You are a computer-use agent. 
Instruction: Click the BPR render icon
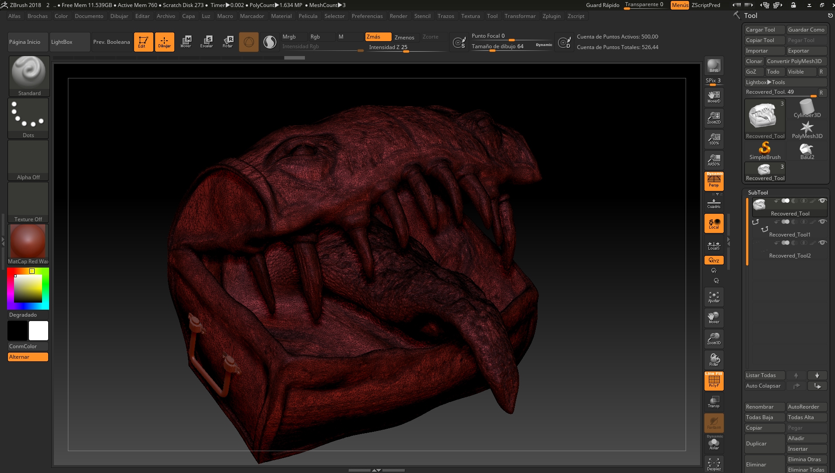pos(714,66)
